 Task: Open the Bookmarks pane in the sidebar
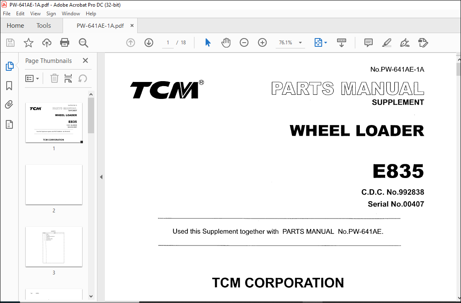pyautogui.click(x=9, y=86)
